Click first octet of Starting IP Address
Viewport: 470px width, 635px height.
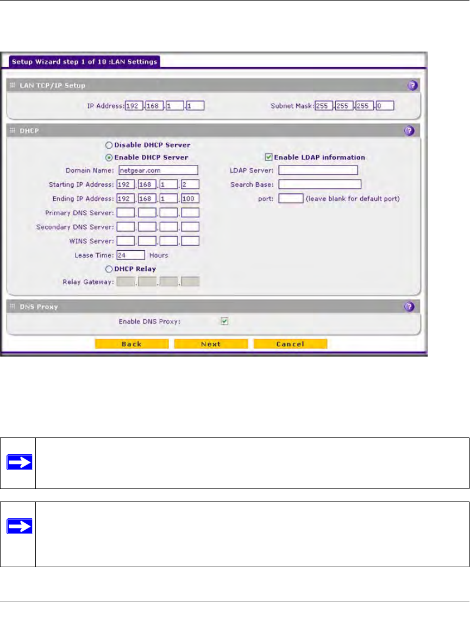pyautogui.click(x=126, y=185)
